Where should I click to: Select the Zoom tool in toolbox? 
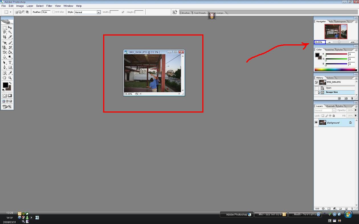(10, 78)
